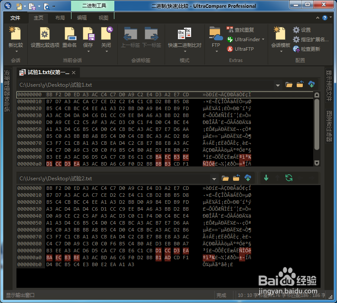Click reload folder icon for 试验1.txt
This screenshot has height=303, width=337.
click(x=300, y=84)
